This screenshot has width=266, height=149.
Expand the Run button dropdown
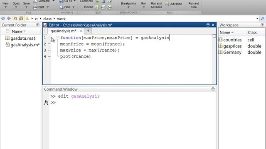click(x=144, y=7)
